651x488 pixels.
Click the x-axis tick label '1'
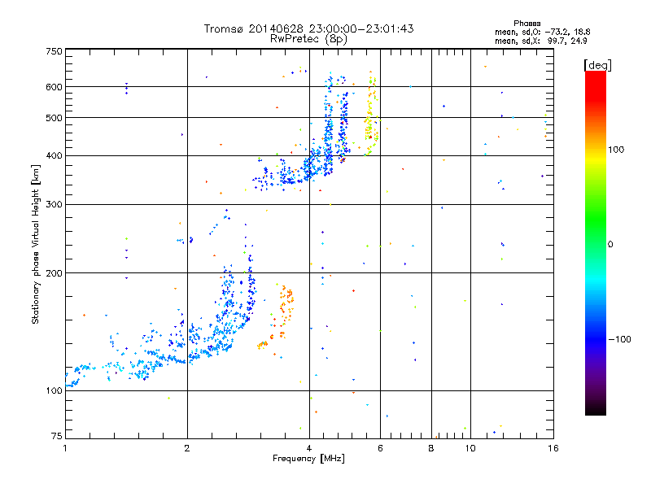pos(65,448)
